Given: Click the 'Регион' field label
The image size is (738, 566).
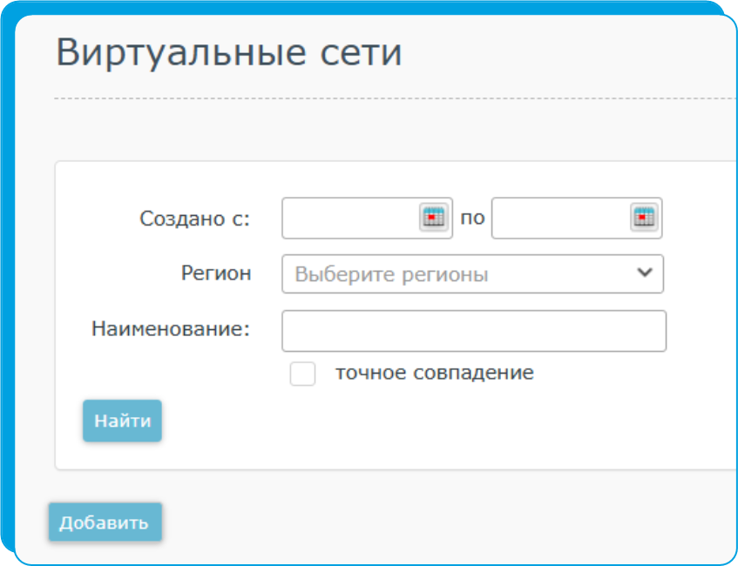Looking at the screenshot, I should pyautogui.click(x=216, y=273).
